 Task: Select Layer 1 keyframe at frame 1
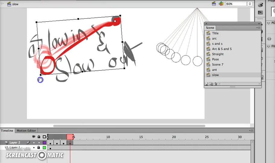tap(50, 148)
